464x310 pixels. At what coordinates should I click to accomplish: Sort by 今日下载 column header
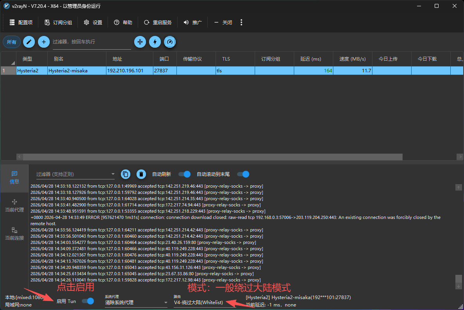pos(431,59)
